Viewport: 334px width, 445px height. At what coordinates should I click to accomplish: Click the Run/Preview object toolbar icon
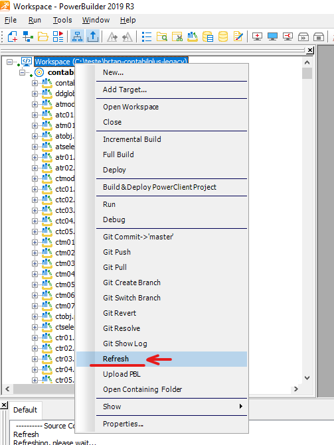pyautogui.click(x=58, y=36)
